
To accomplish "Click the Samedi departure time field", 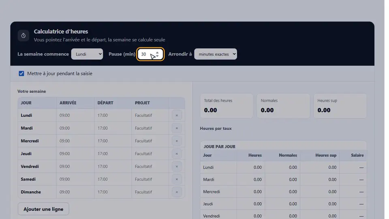I will tap(113, 179).
